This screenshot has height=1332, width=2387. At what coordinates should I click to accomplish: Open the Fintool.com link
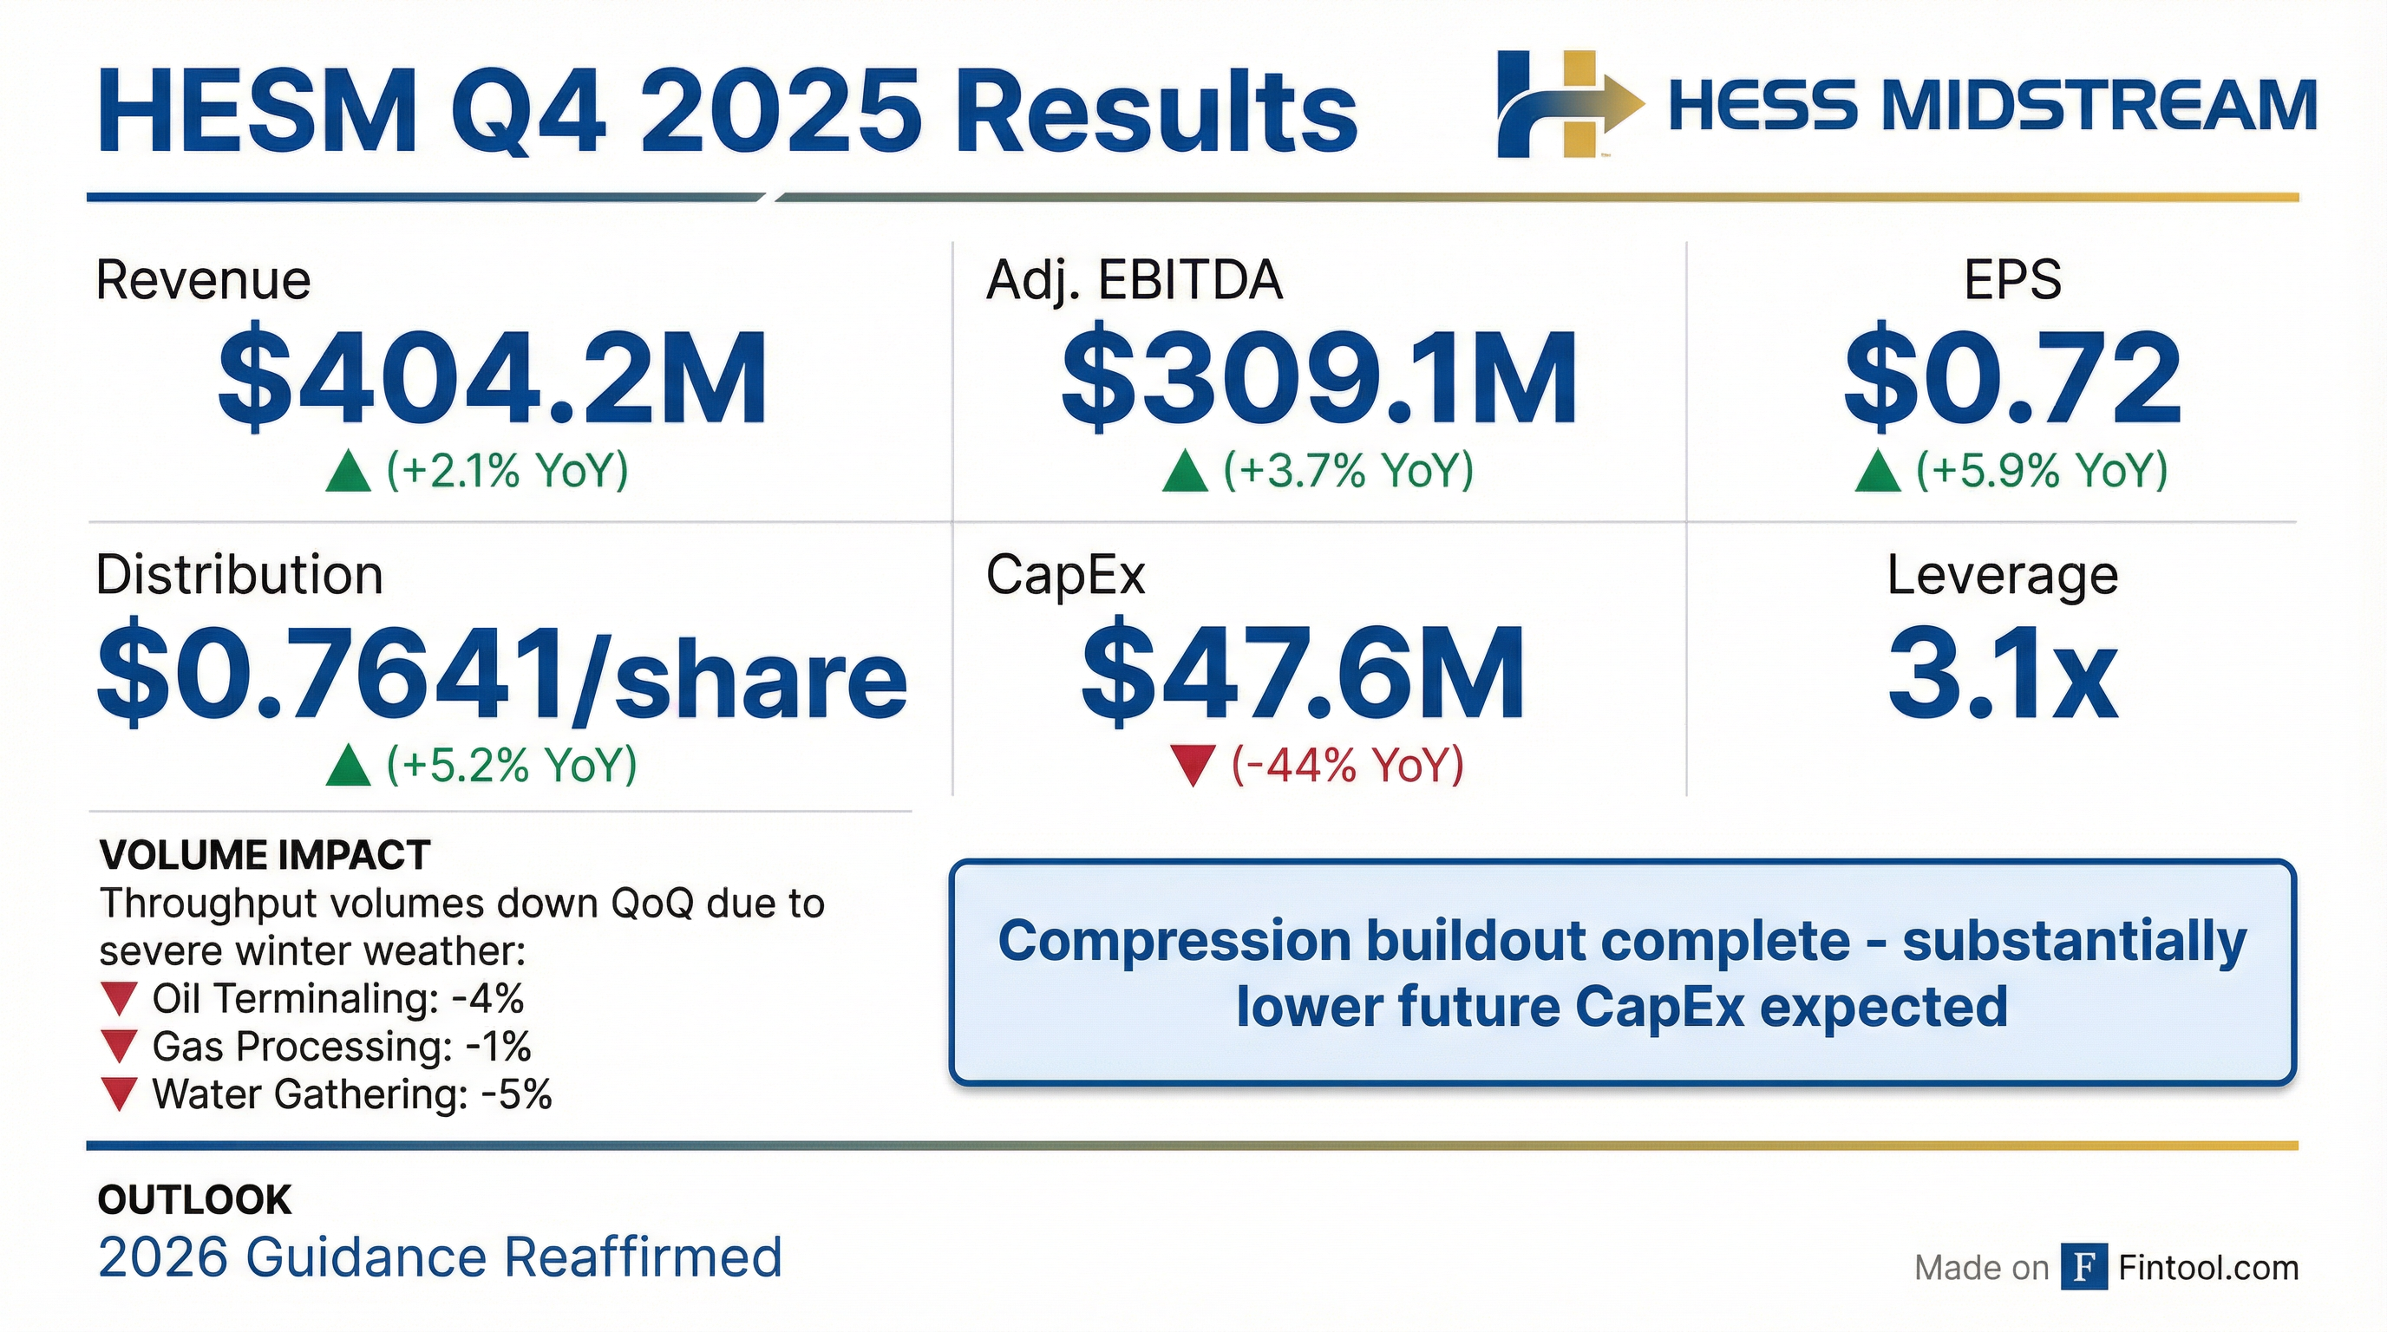pyautogui.click(x=2207, y=1267)
